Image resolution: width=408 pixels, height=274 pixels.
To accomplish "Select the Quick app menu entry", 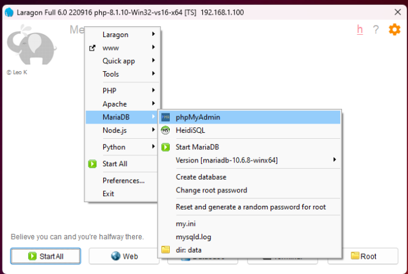I will [122, 61].
